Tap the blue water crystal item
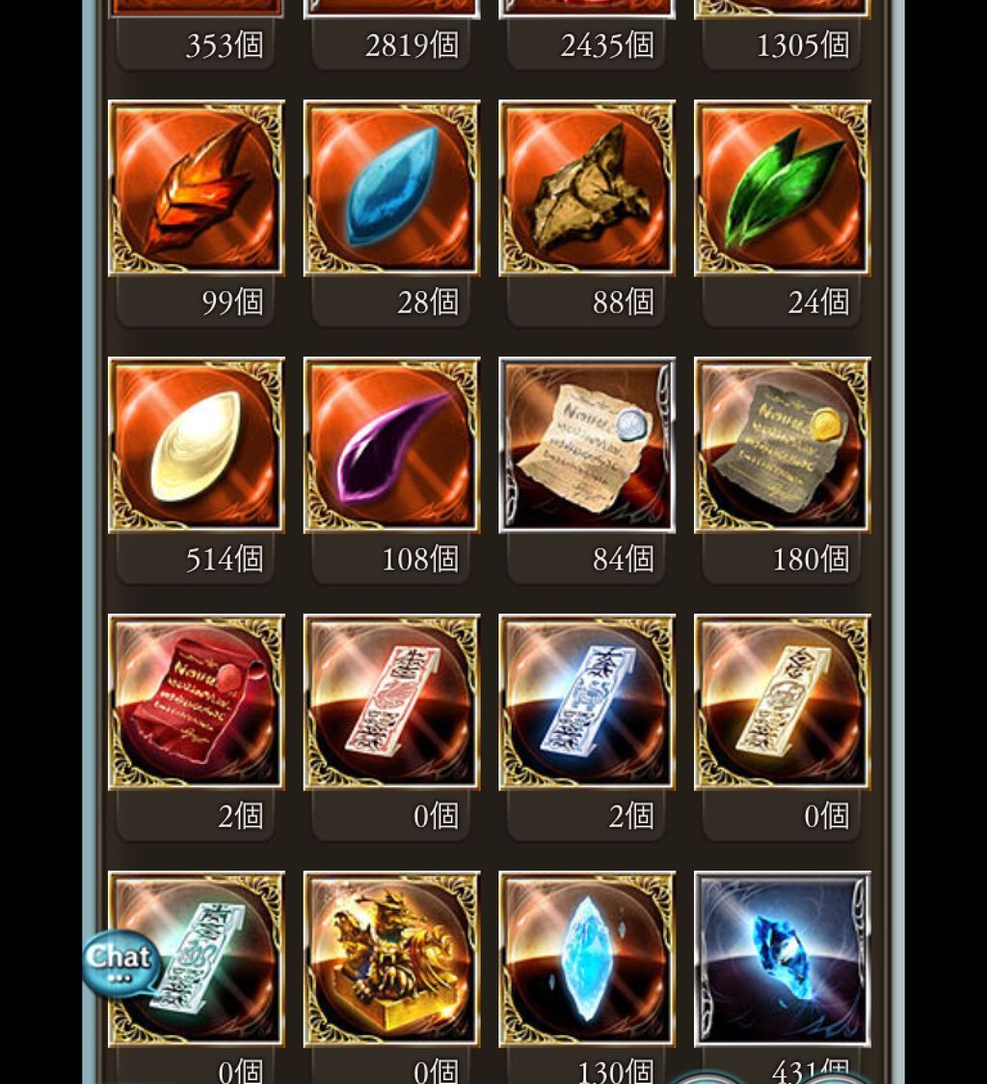The height and width of the screenshot is (1084, 987). [x=391, y=188]
